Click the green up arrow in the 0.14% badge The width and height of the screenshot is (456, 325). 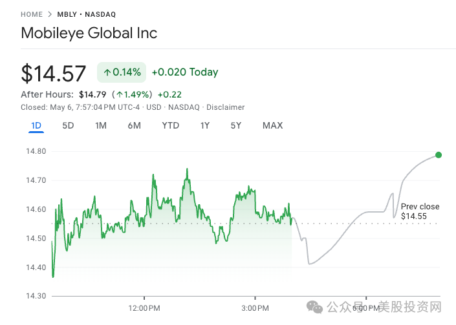pyautogui.click(x=107, y=72)
